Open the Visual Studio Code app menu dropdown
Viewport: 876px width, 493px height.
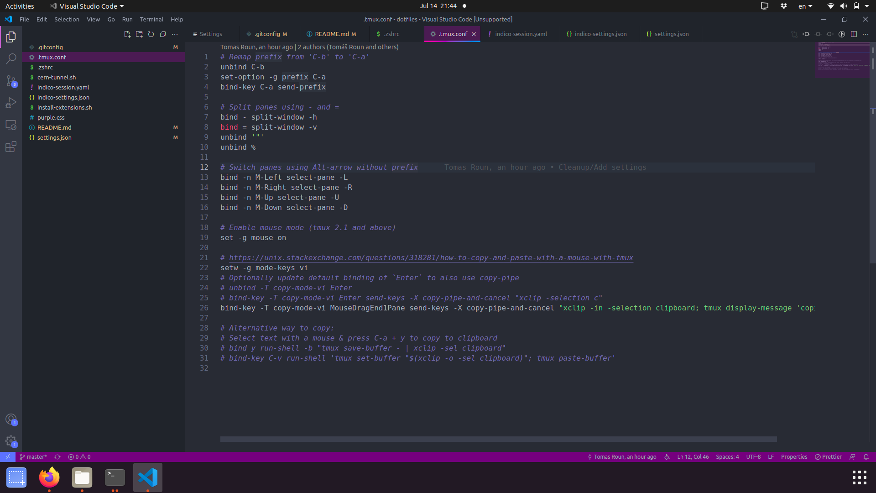point(87,6)
